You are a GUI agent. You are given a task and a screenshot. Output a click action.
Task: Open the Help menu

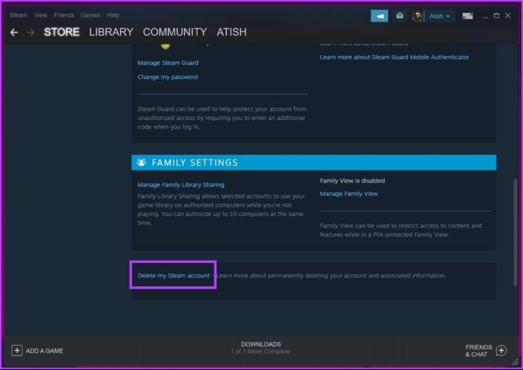113,15
